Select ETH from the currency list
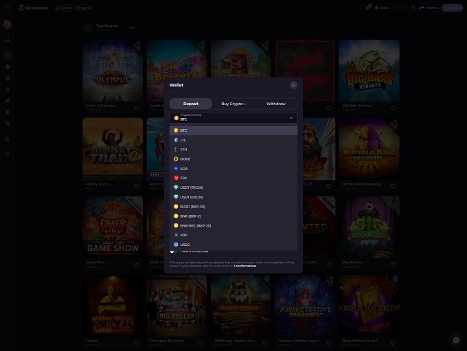The width and height of the screenshot is (467, 351). tap(233, 150)
